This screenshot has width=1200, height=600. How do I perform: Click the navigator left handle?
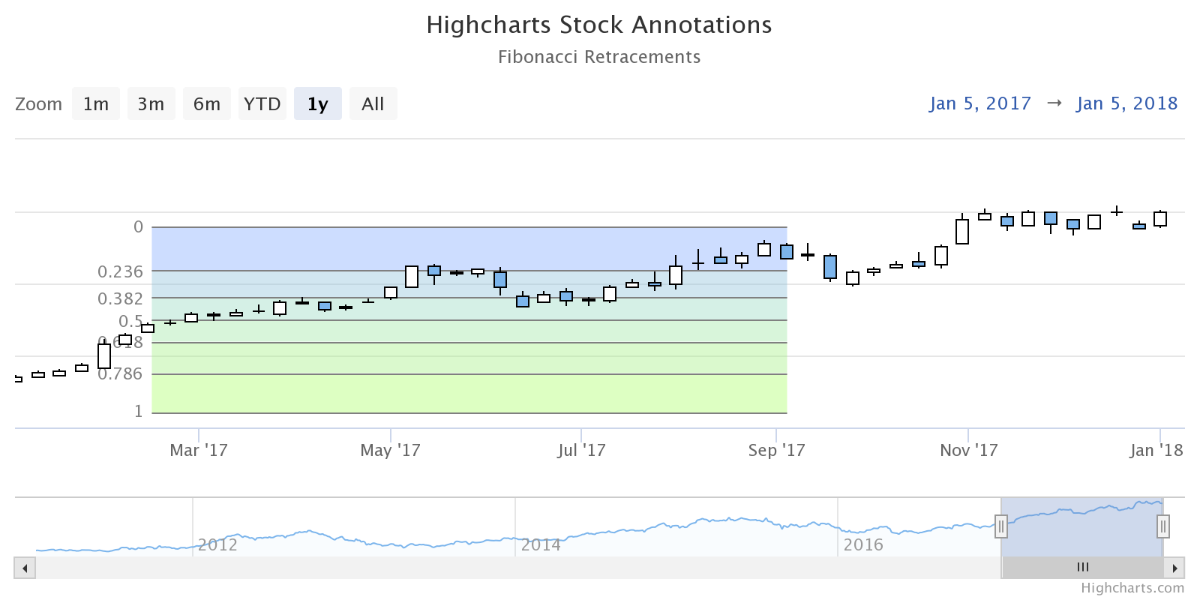point(1000,526)
